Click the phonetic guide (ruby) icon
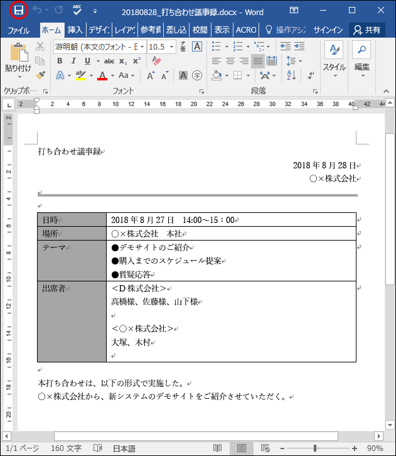Screen dimensions: 396x456 click(x=183, y=46)
